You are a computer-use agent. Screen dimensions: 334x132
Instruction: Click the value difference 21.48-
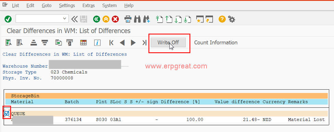pyautogui.click(x=251, y=120)
